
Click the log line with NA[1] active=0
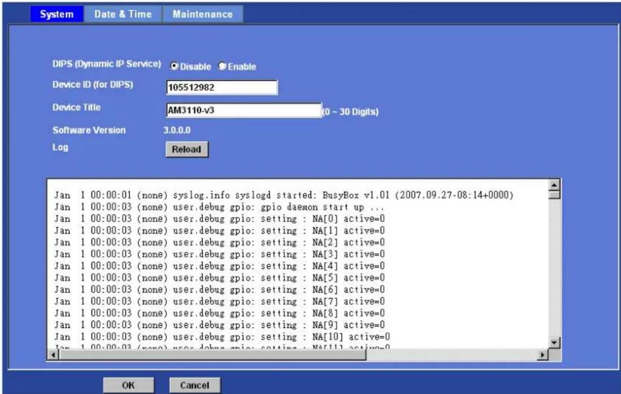point(220,230)
